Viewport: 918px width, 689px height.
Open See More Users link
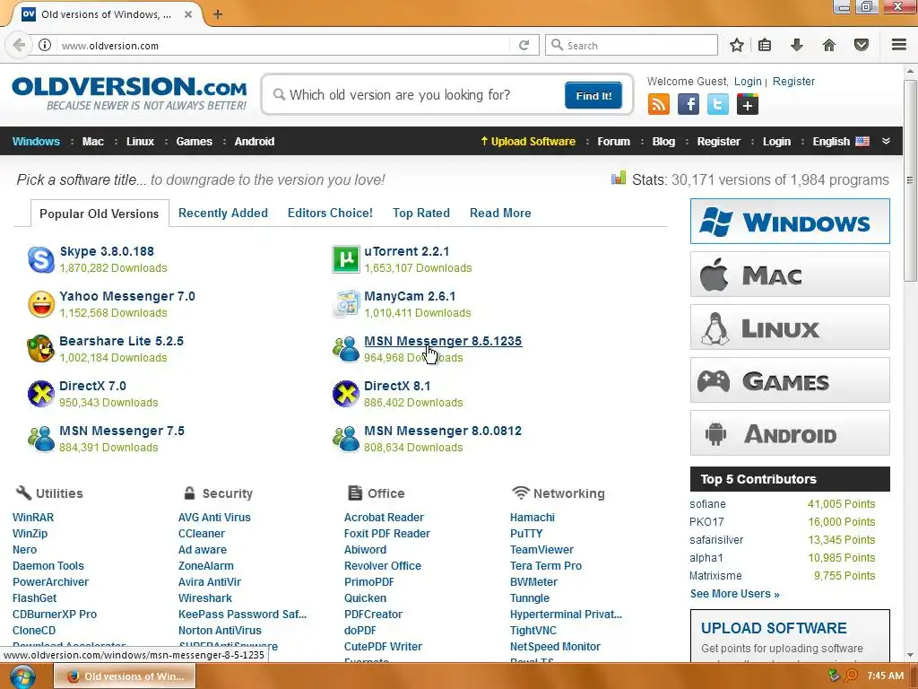tap(735, 594)
